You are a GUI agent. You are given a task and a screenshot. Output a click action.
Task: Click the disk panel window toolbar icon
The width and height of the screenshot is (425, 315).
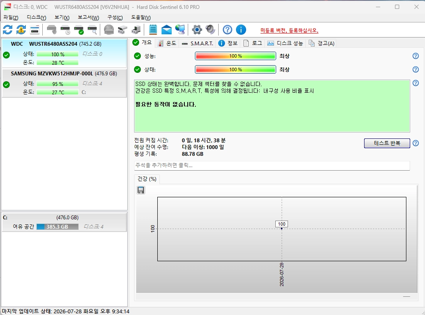coord(35,30)
